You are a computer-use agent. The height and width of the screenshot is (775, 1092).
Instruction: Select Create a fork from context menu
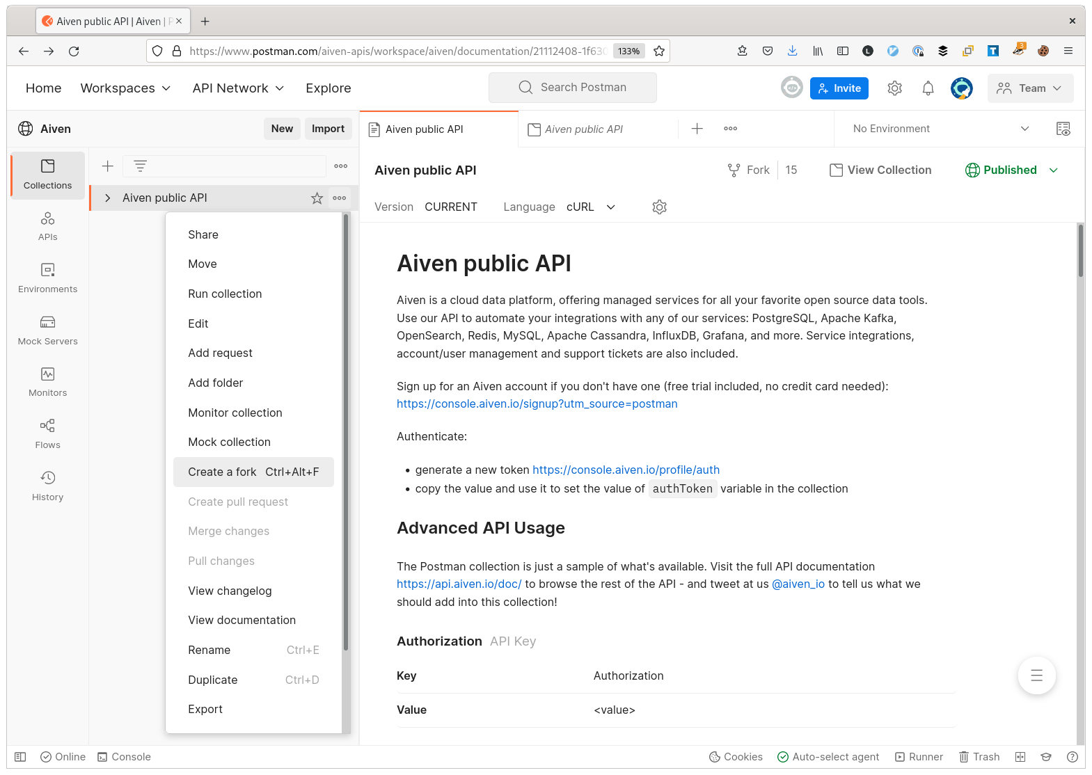tap(253, 472)
